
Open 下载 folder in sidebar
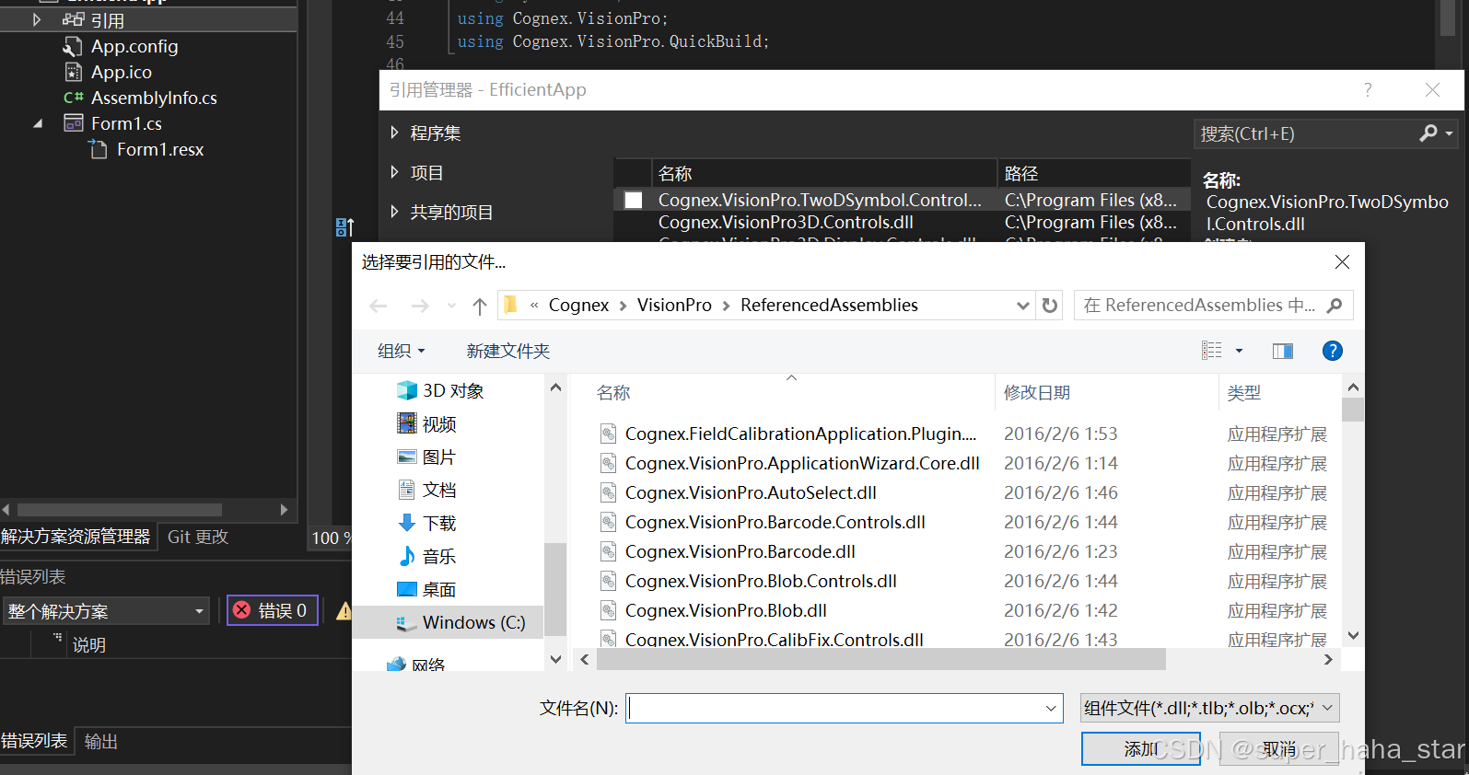pyautogui.click(x=426, y=524)
